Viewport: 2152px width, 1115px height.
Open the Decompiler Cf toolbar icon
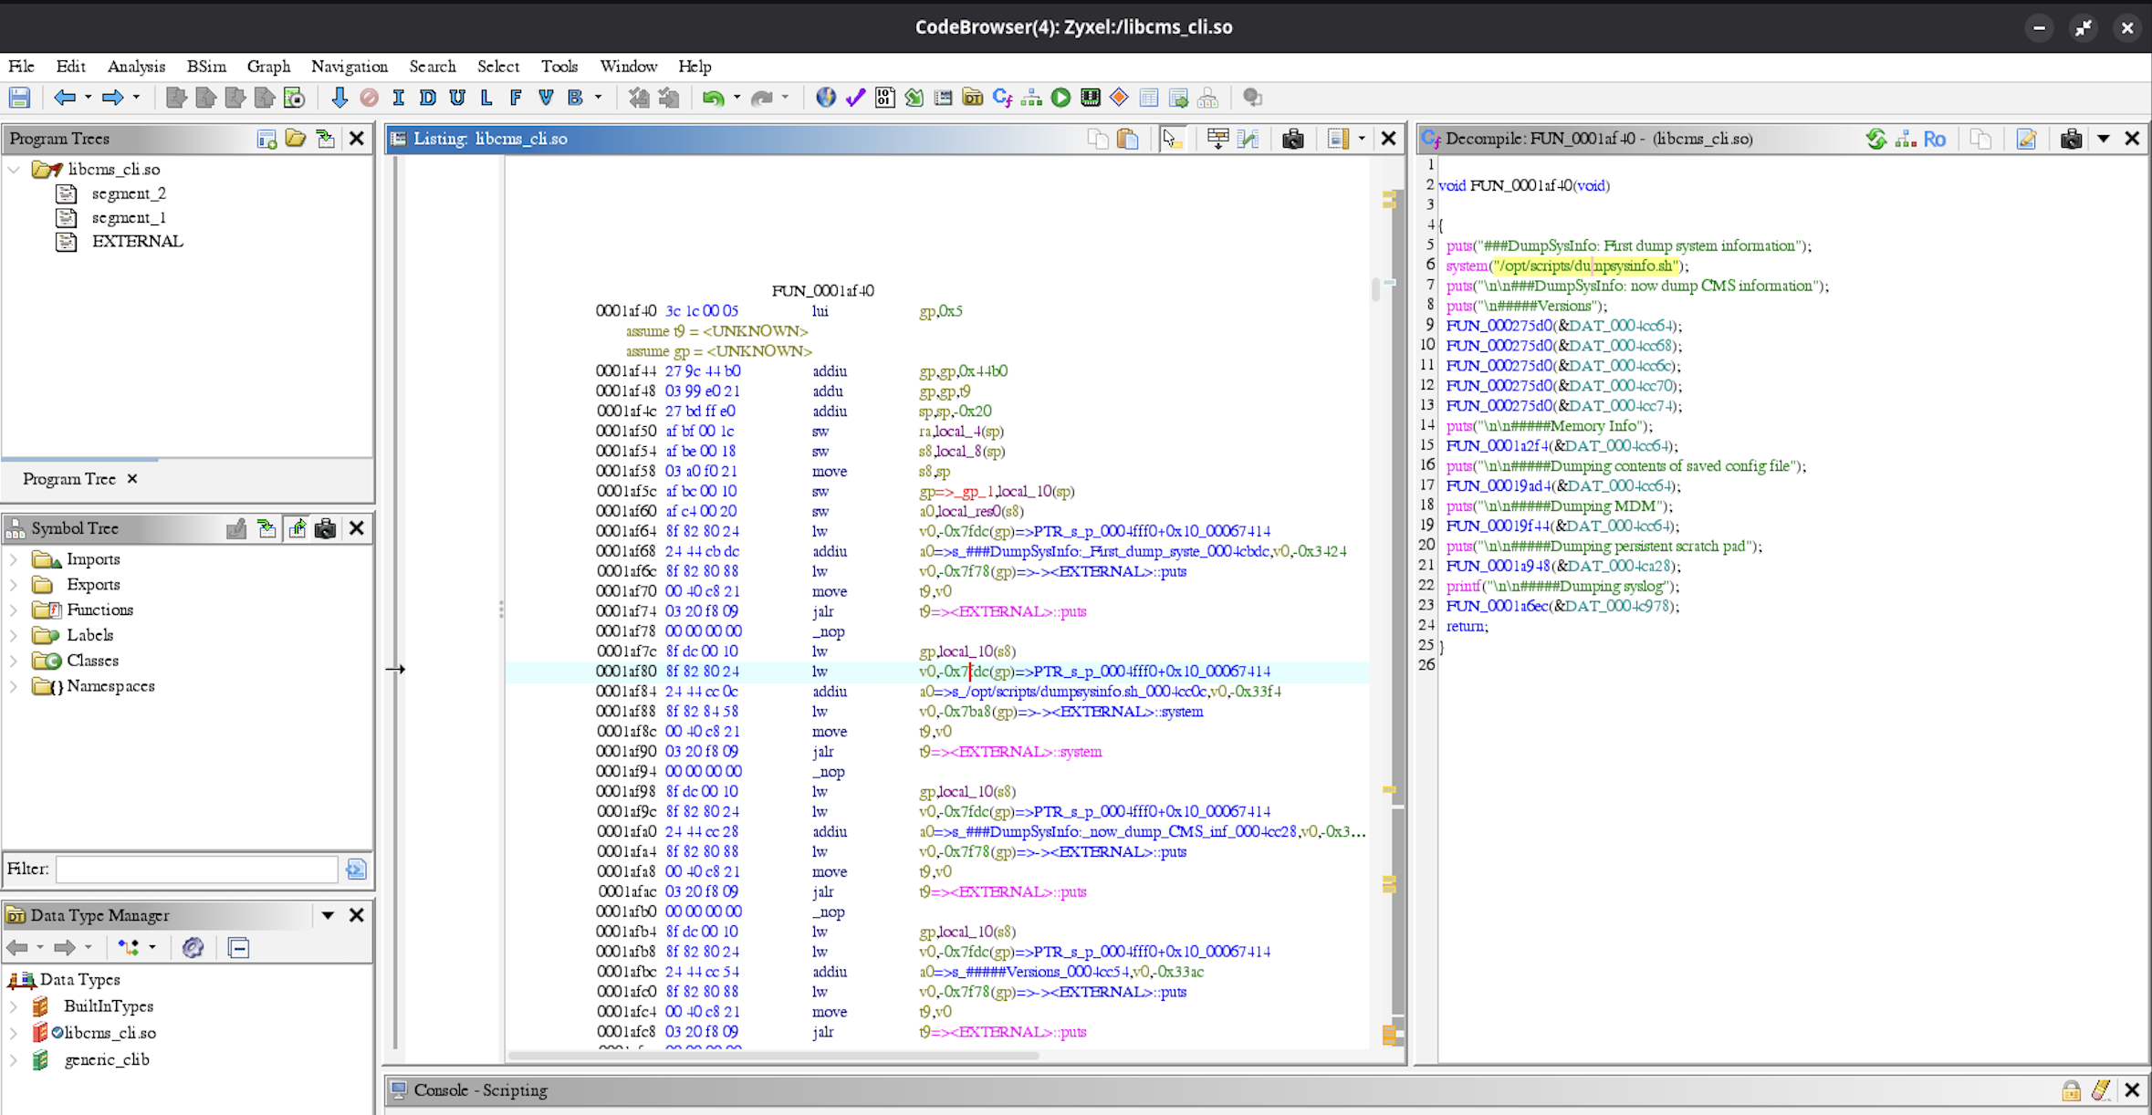pyautogui.click(x=1002, y=98)
